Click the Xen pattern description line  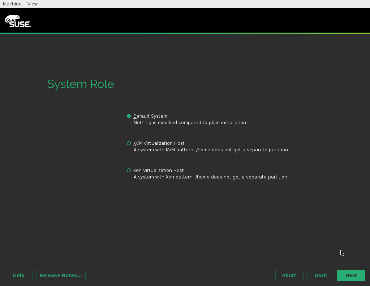pos(210,177)
